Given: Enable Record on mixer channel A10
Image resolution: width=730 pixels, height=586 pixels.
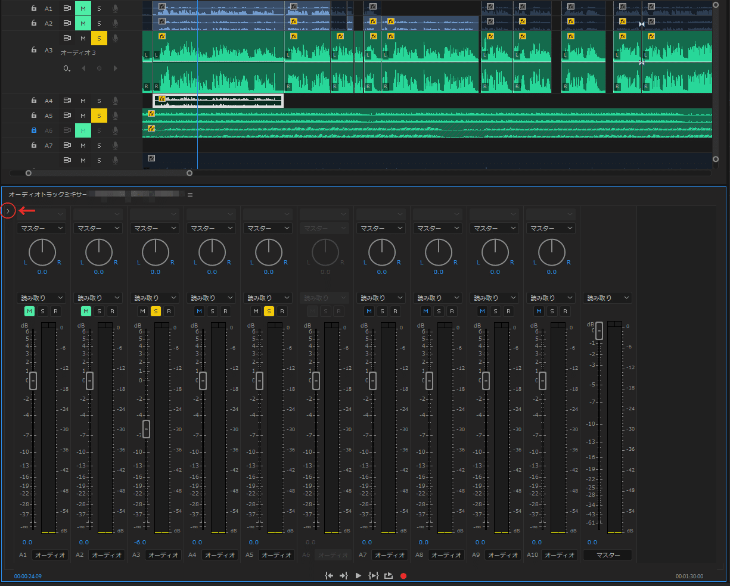Looking at the screenshot, I should pyautogui.click(x=565, y=311).
